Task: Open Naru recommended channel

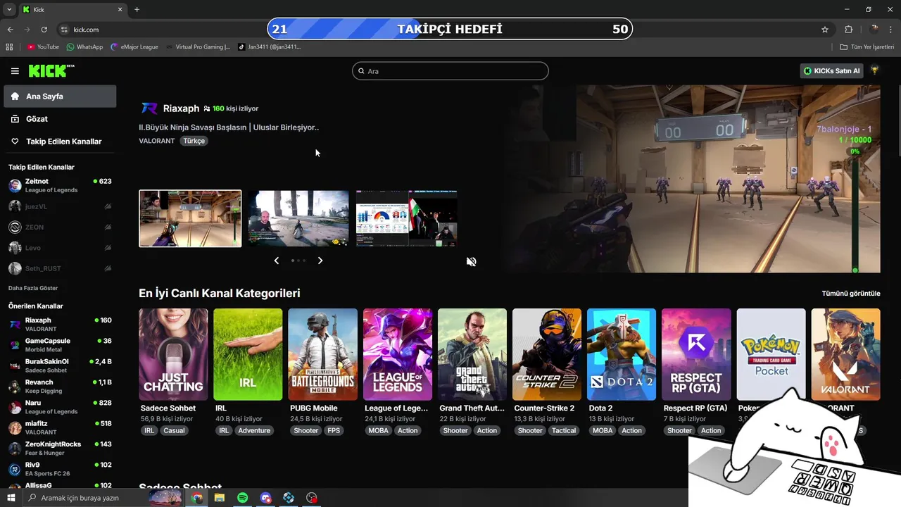Action: click(60, 407)
